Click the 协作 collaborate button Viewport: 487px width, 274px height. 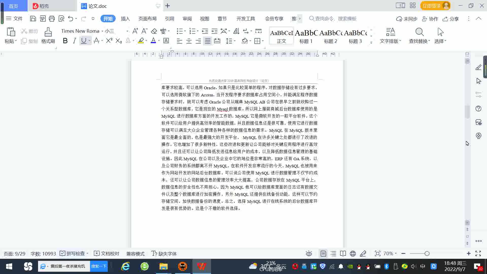click(x=430, y=19)
